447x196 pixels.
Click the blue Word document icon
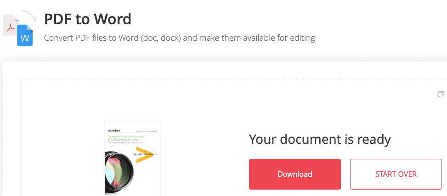pyautogui.click(x=25, y=35)
